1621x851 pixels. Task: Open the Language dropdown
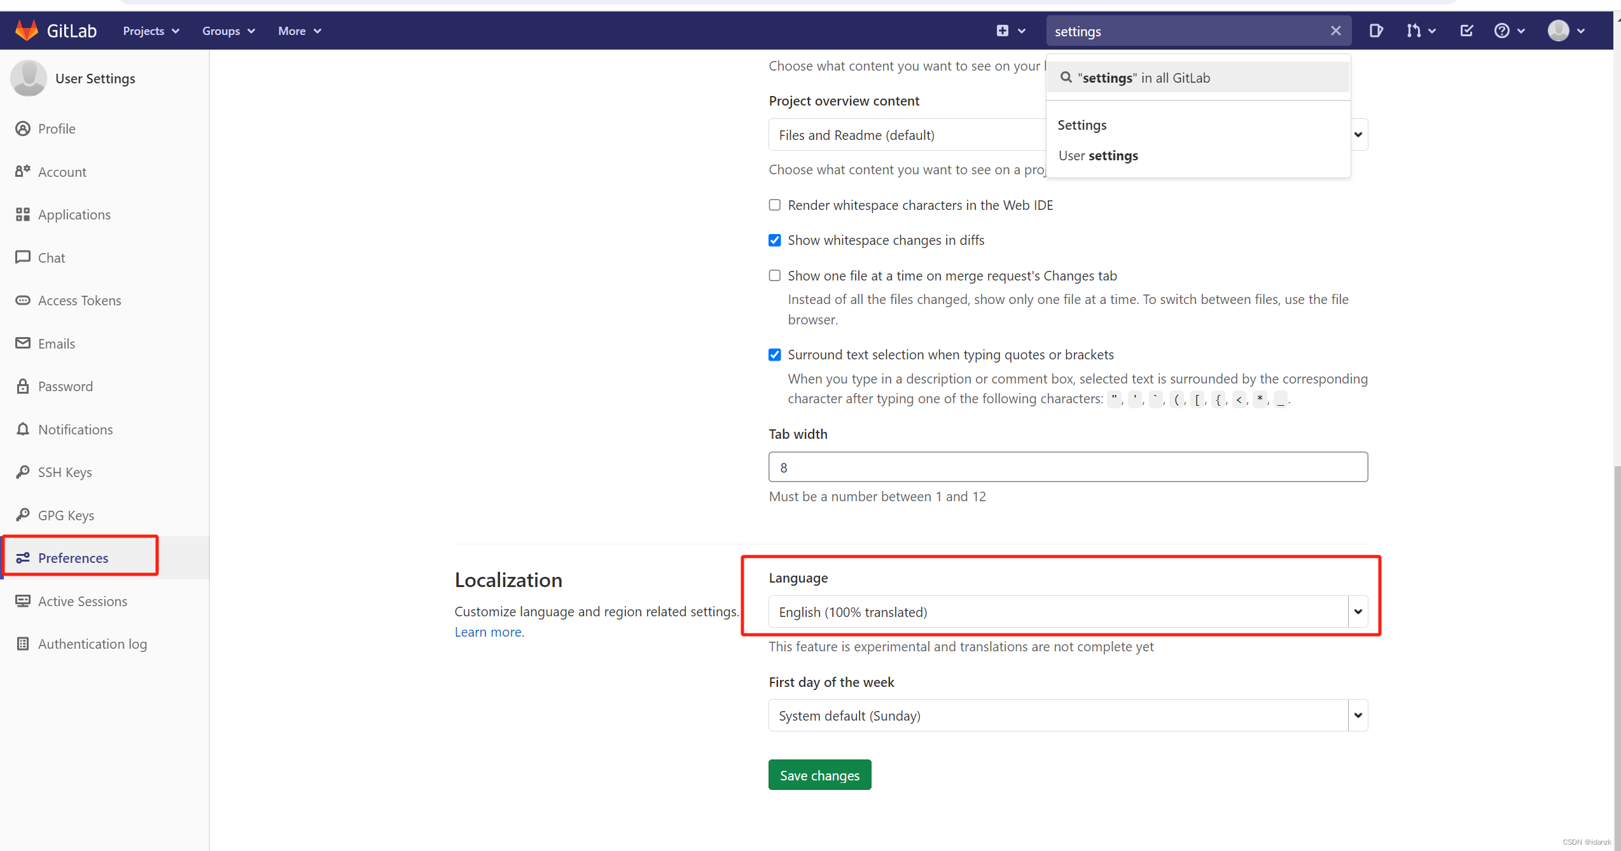point(1068,612)
